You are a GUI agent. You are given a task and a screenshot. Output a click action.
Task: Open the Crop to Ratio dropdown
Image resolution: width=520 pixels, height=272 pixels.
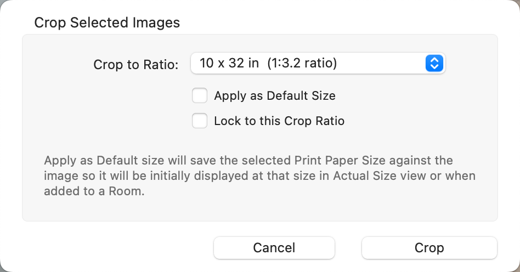click(317, 64)
